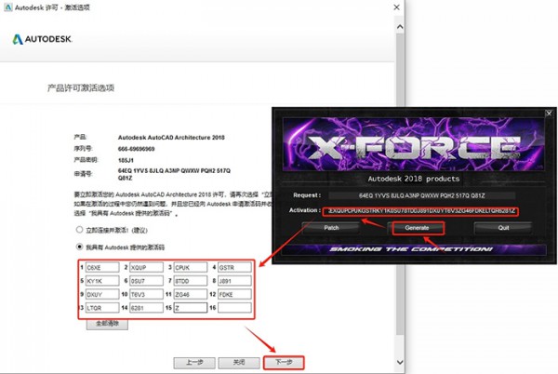
Task: Click activation code field 7 containing 8TDD
Action: 191,281
